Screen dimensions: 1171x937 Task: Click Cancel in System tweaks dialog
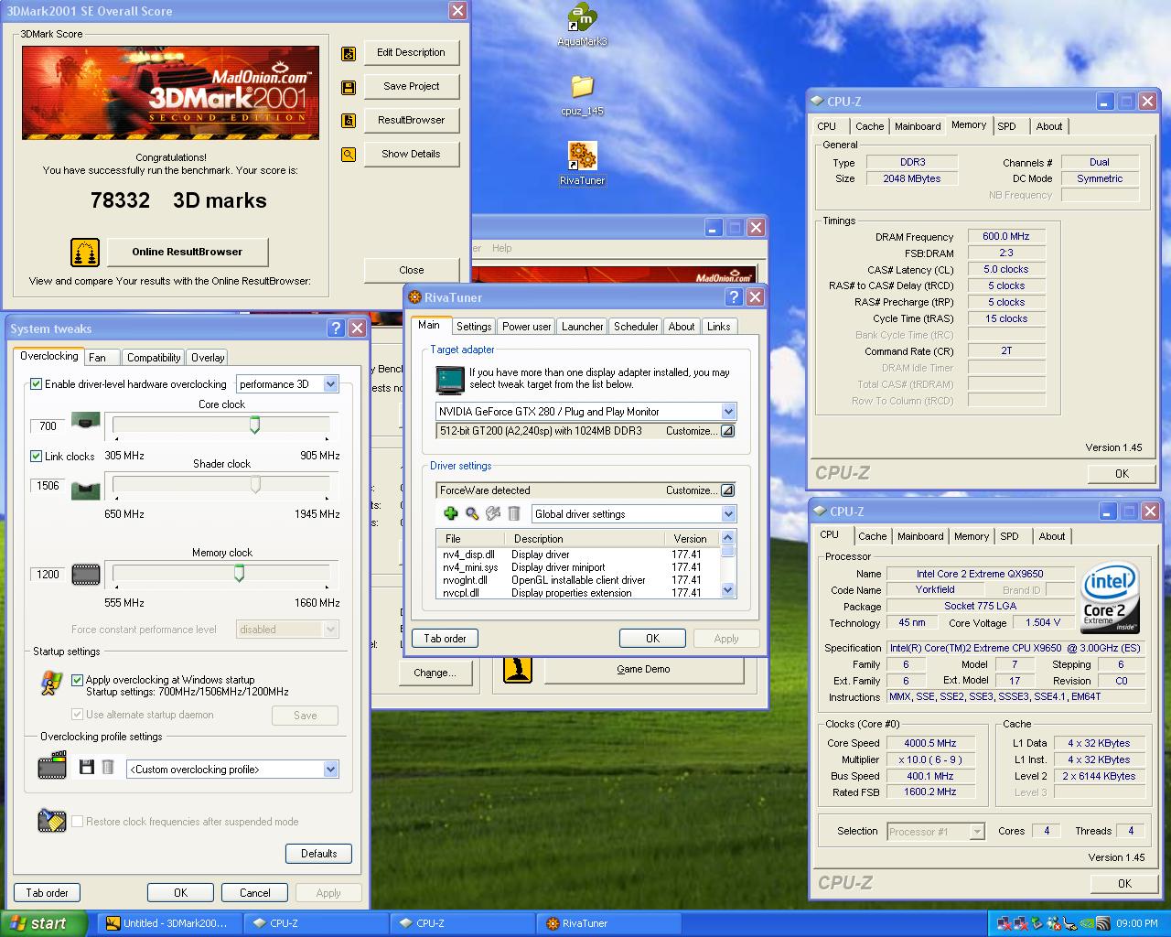click(x=255, y=893)
